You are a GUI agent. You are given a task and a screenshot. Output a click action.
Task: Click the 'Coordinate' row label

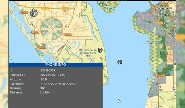(17, 84)
